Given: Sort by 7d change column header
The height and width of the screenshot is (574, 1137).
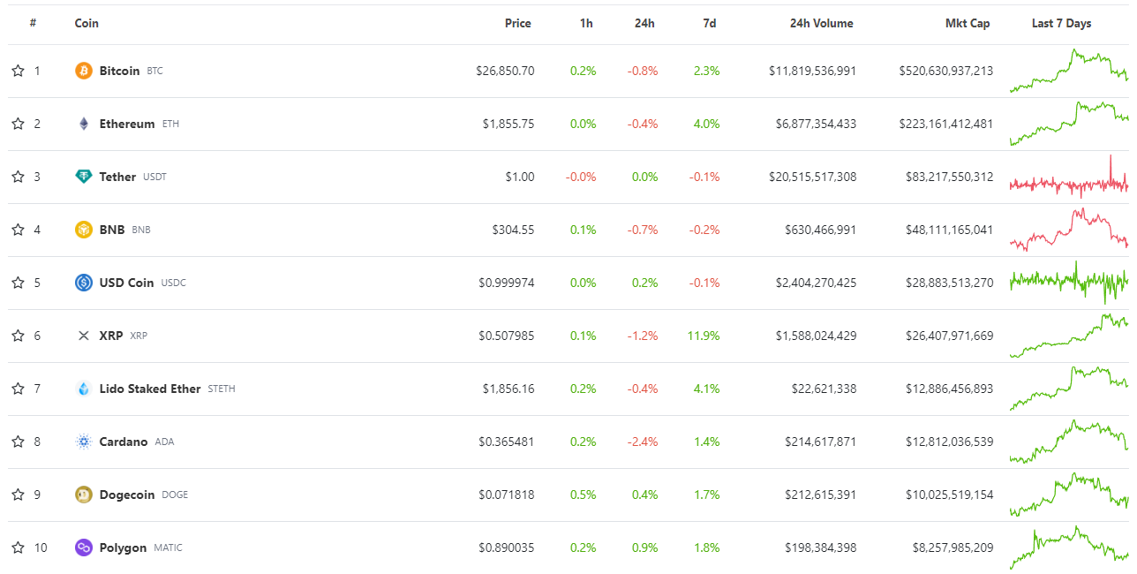Looking at the screenshot, I should 709,23.
